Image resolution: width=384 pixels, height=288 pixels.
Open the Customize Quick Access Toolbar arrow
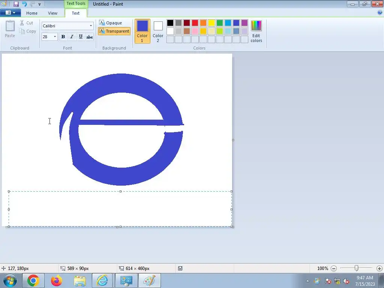pyautogui.click(x=39, y=4)
